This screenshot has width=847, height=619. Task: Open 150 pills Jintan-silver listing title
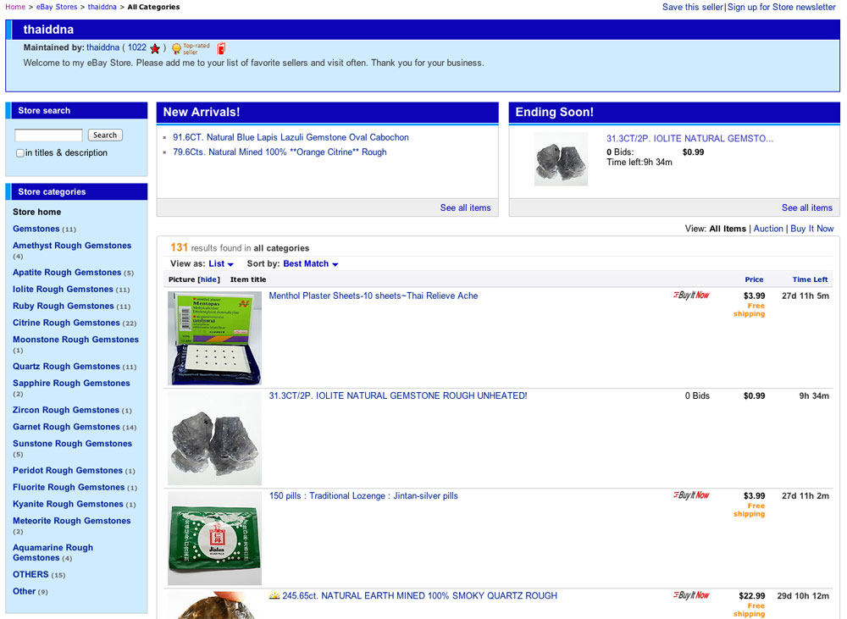coord(363,495)
